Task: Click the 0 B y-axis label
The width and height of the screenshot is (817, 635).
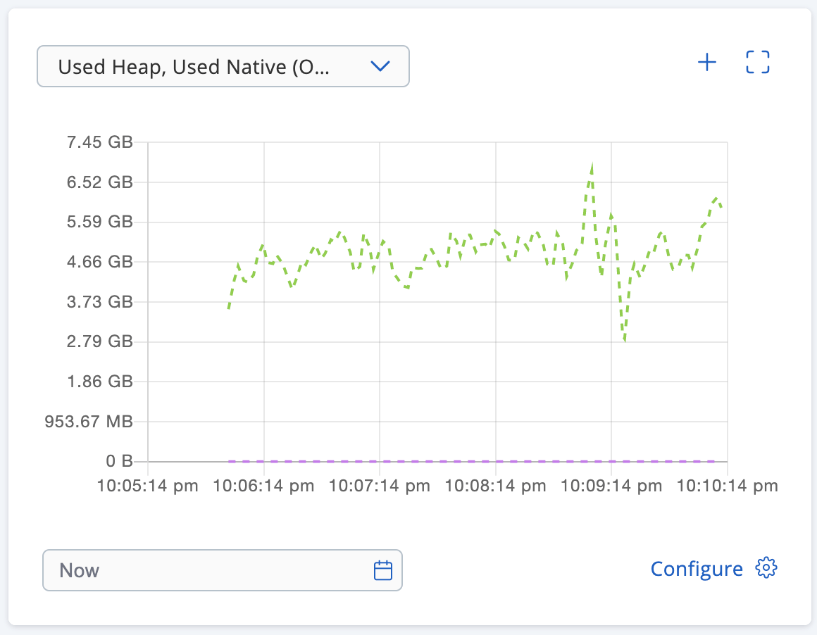Action: point(119,462)
